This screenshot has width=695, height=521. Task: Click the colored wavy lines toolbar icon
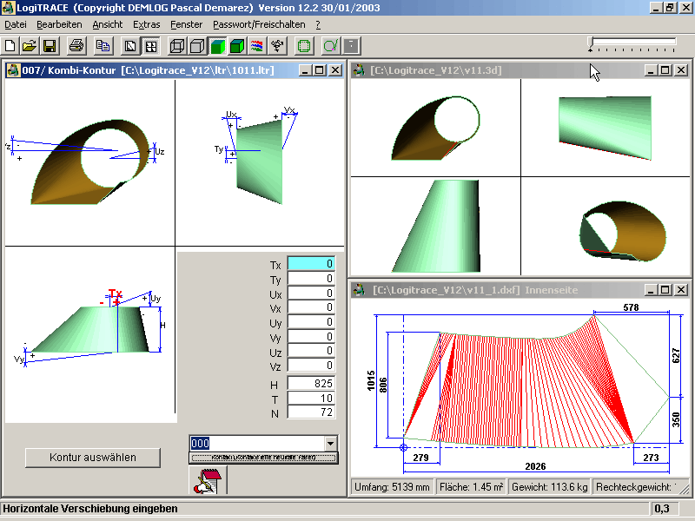(x=257, y=46)
